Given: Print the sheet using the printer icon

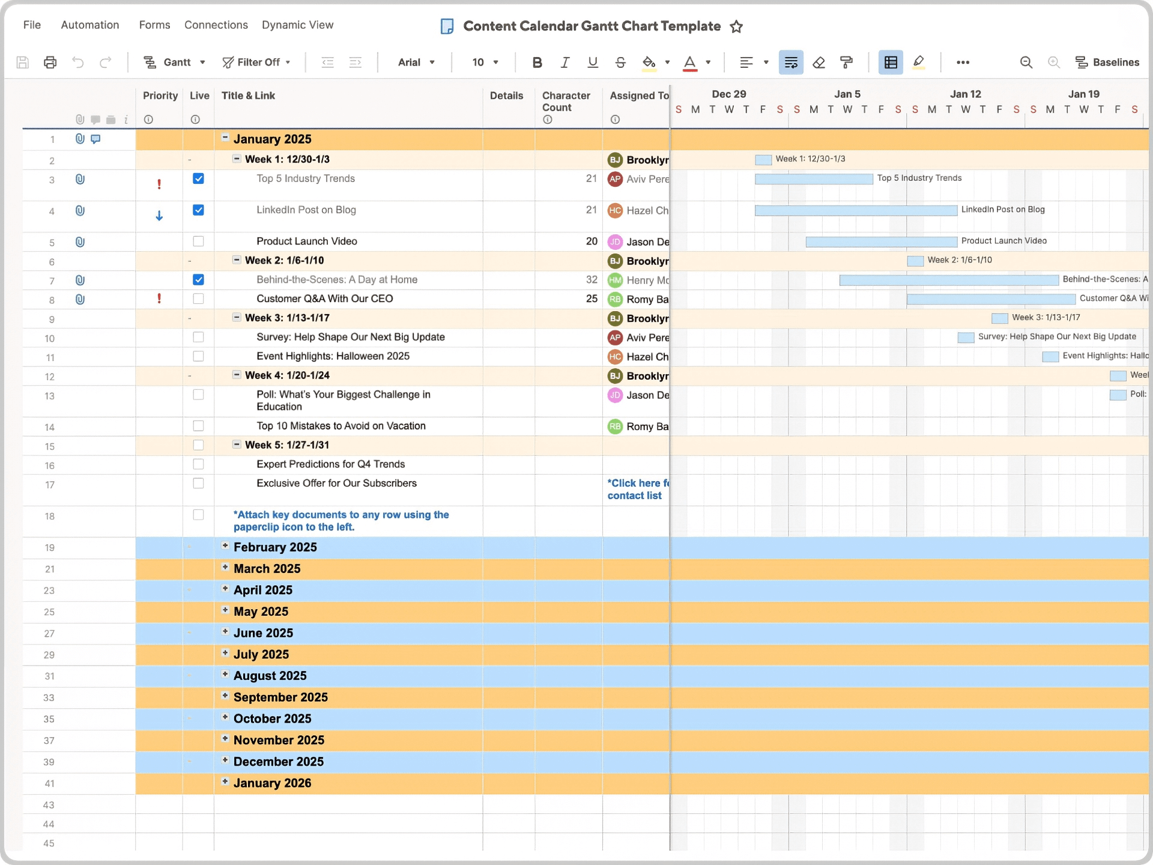Looking at the screenshot, I should (x=50, y=62).
